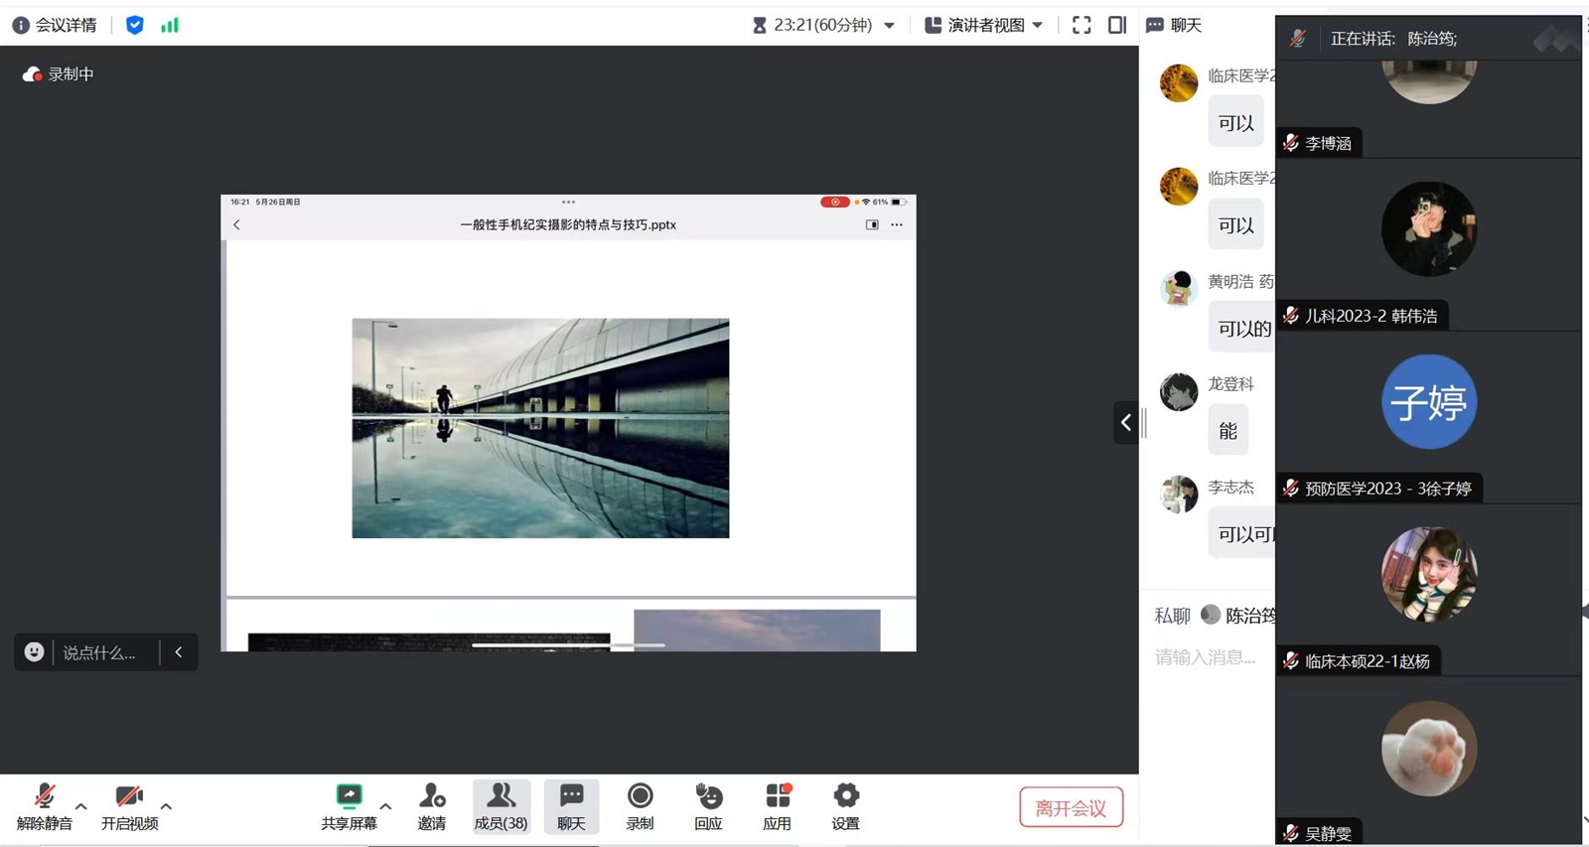
Task: Expand audio options next to 解除静音
Action: point(81,805)
